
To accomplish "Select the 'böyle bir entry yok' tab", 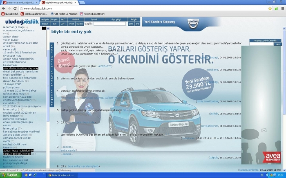I will point(58,2).
